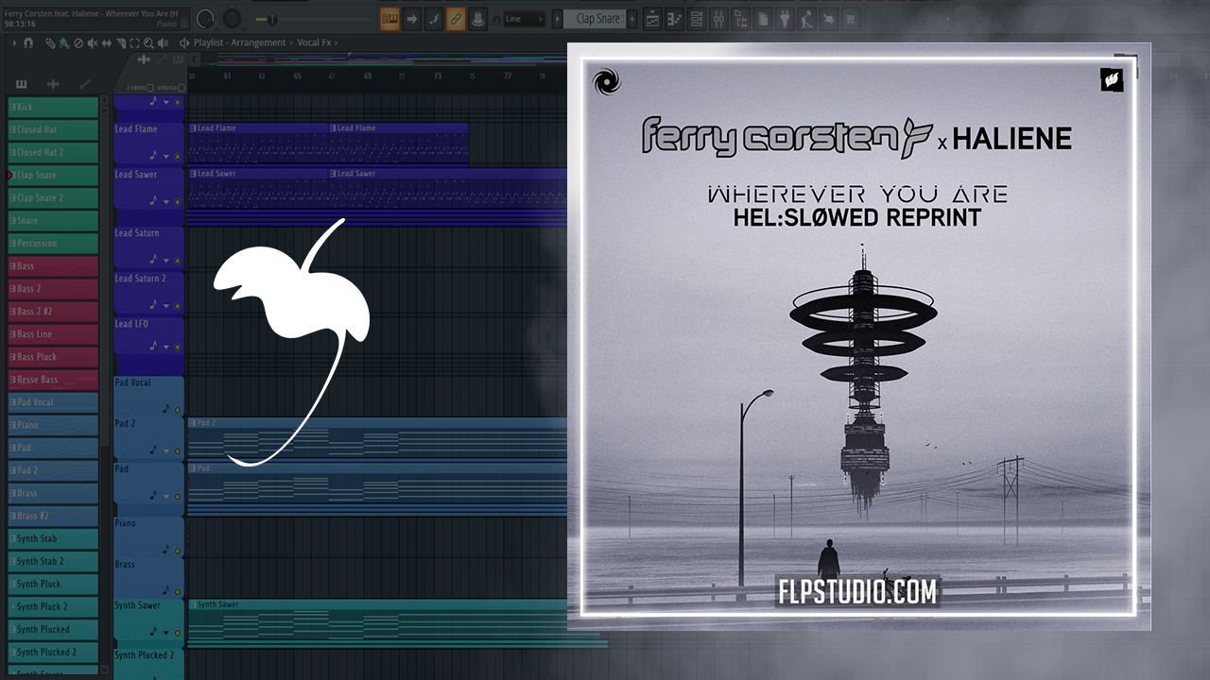Expand the Lead Saturn track options arrow
This screenshot has height=680, width=1210.
(166, 260)
